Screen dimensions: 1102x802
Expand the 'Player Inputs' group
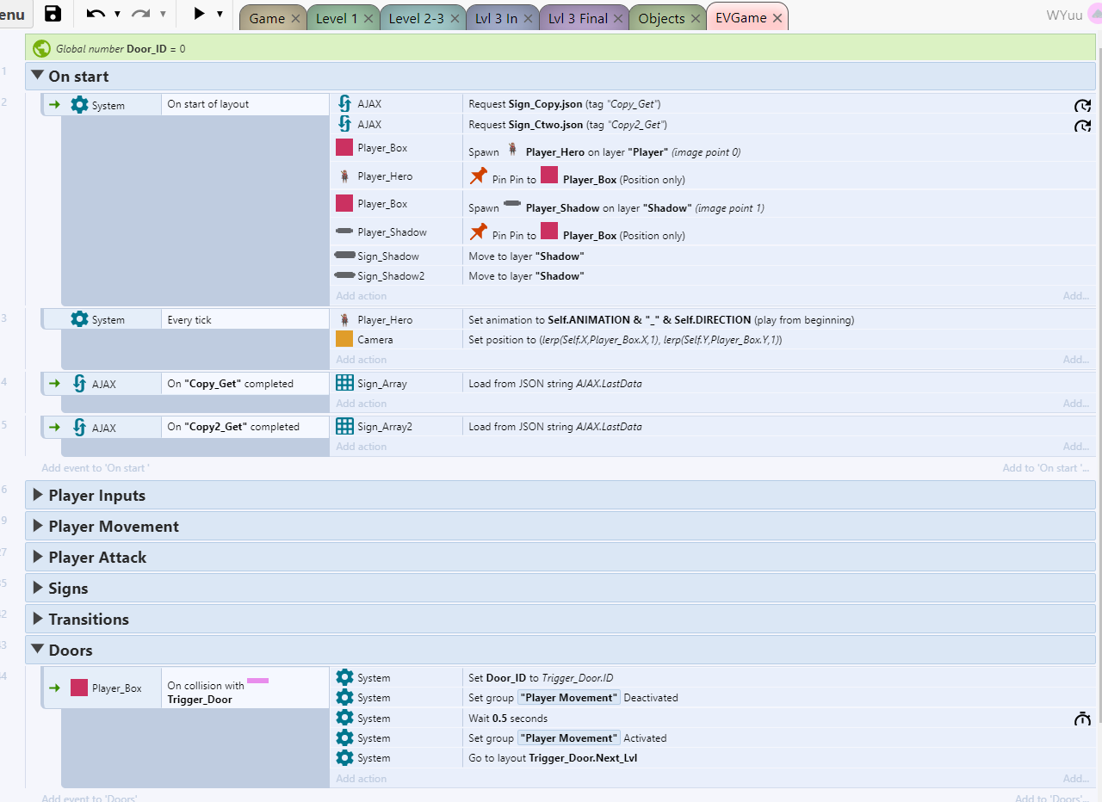[37, 495]
